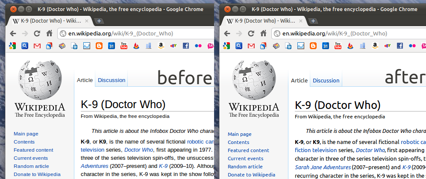The height and width of the screenshot is (179, 426).
Task: Open Blogger bookmark in left window
Action: pyautogui.click(x=99, y=46)
